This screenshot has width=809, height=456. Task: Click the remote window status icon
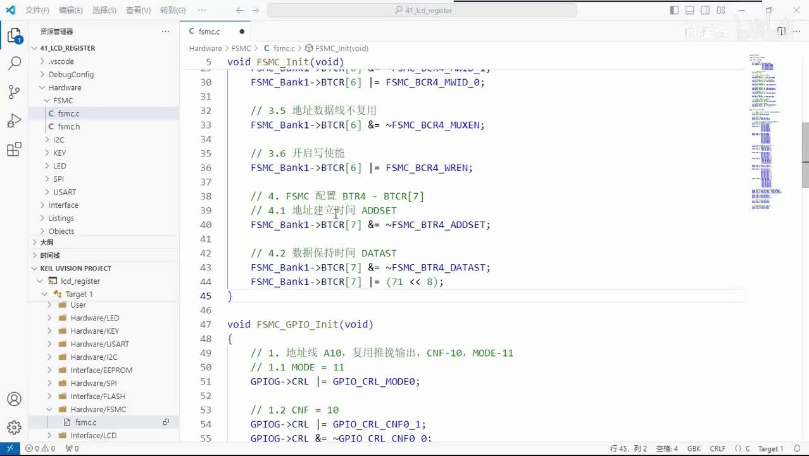point(9,448)
